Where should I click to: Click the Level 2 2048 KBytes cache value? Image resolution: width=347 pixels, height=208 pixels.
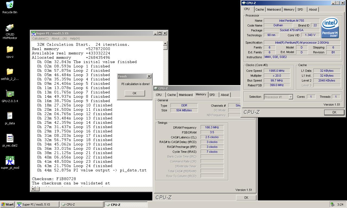pos(327,80)
